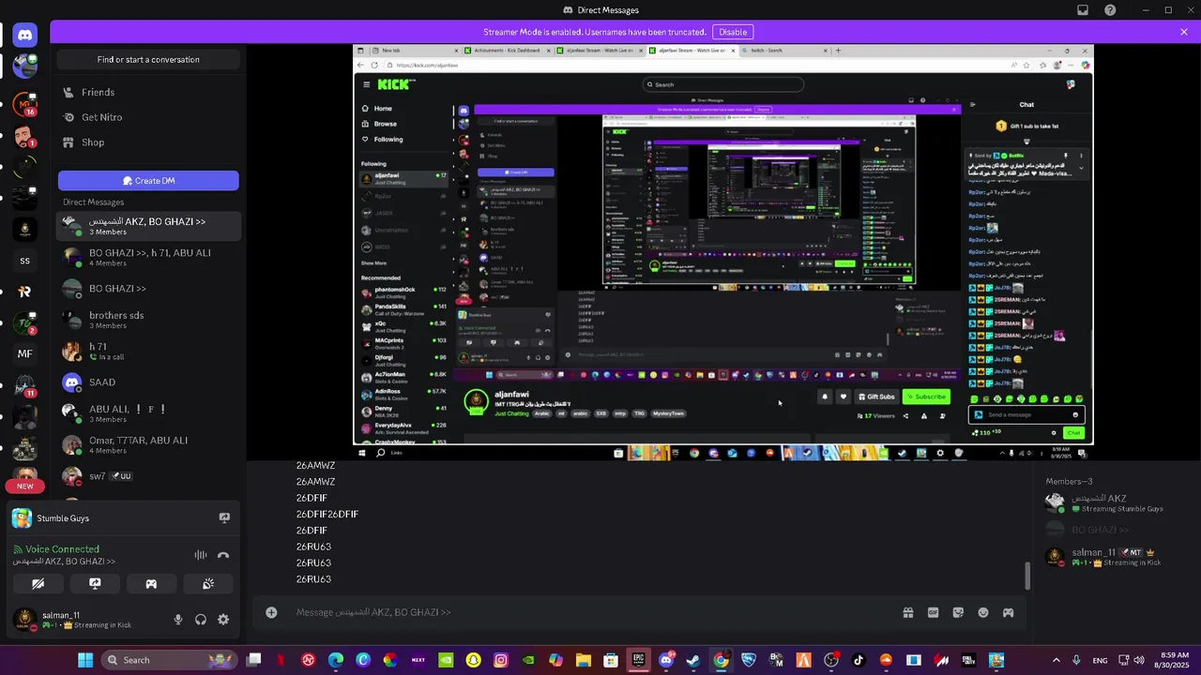Open the Friends page
1201x675 pixels.
pyautogui.click(x=148, y=92)
